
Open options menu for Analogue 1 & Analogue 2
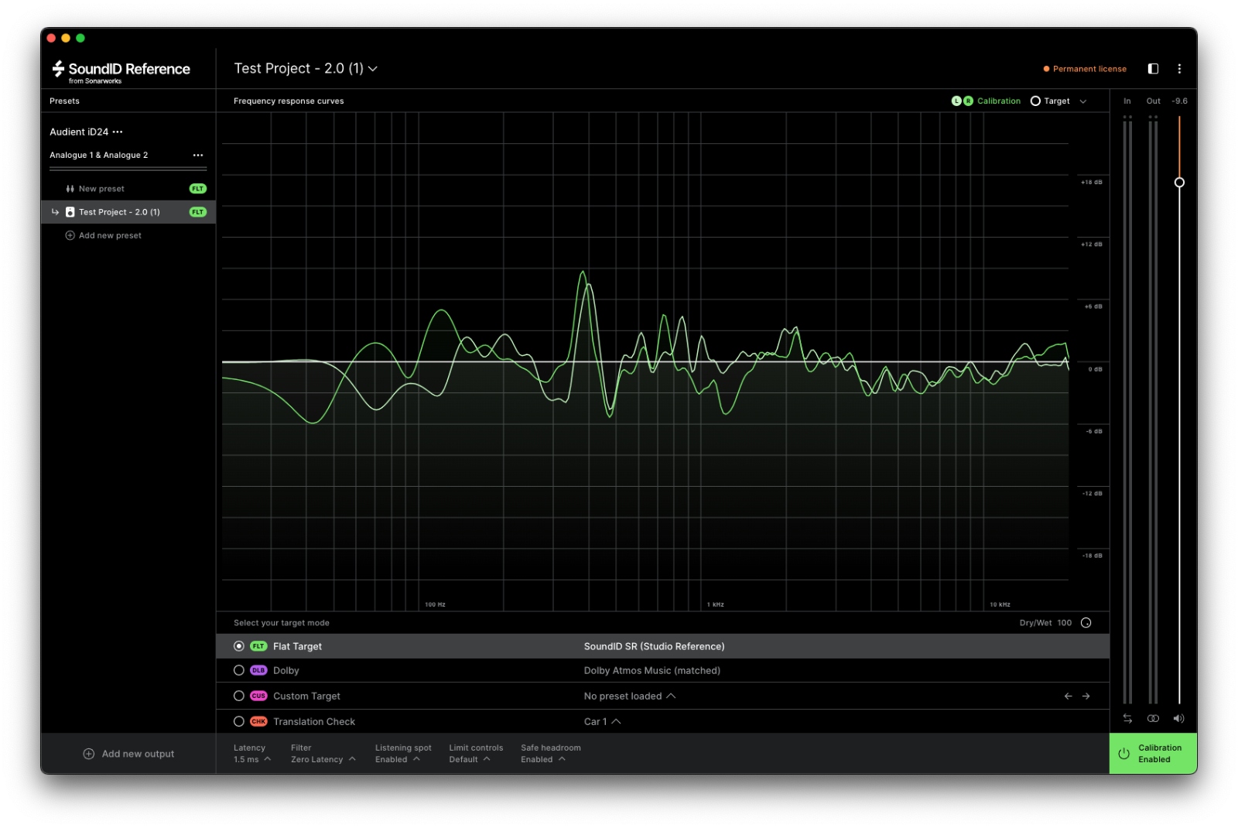click(x=198, y=155)
